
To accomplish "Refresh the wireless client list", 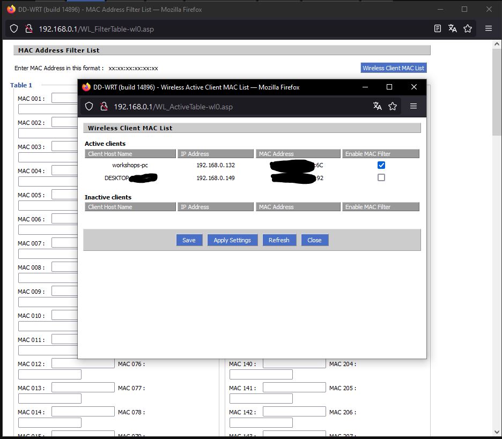I will click(x=279, y=240).
